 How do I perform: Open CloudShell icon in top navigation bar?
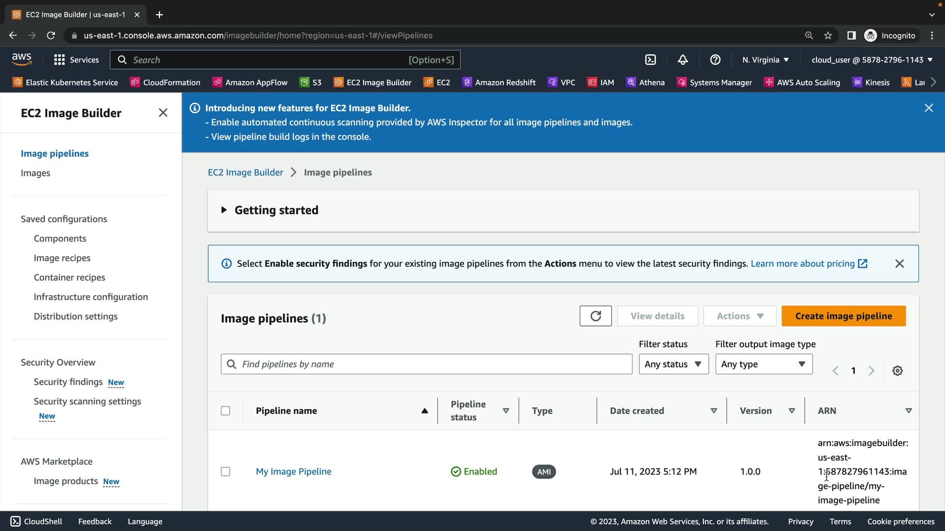[650, 59]
